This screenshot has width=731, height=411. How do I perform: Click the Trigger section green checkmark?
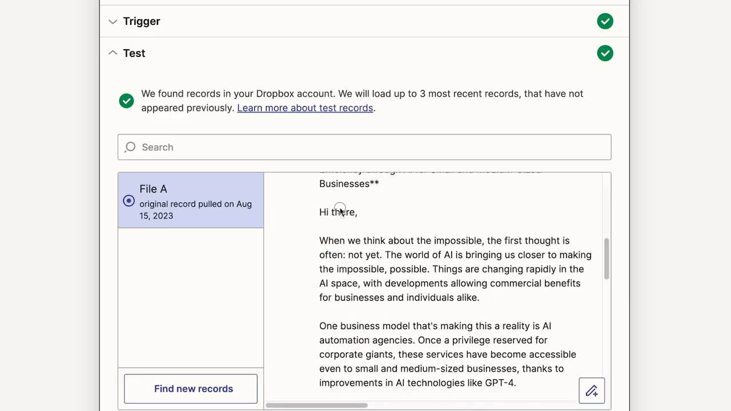605,21
